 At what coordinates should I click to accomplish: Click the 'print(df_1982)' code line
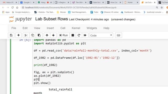[45, 65]
